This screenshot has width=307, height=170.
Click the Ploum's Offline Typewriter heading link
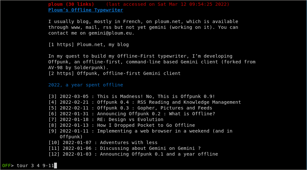tap(85, 10)
